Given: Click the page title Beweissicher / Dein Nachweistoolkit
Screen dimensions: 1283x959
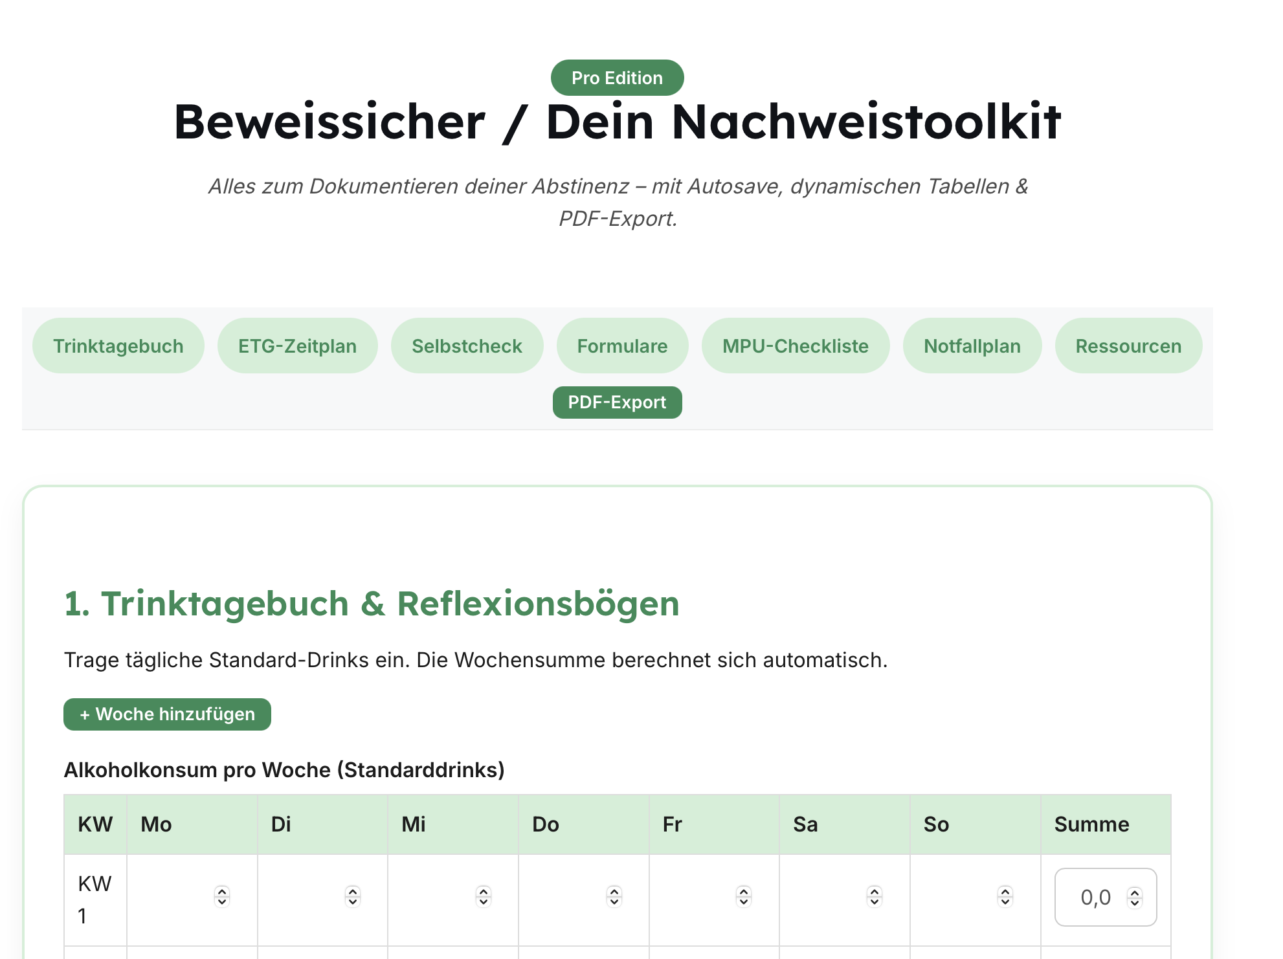Looking at the screenshot, I should 618,122.
